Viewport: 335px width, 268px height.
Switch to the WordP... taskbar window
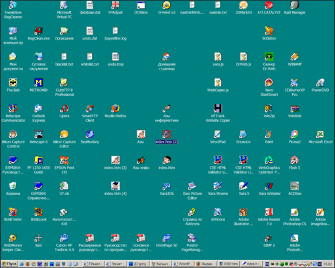[x=184, y=264]
